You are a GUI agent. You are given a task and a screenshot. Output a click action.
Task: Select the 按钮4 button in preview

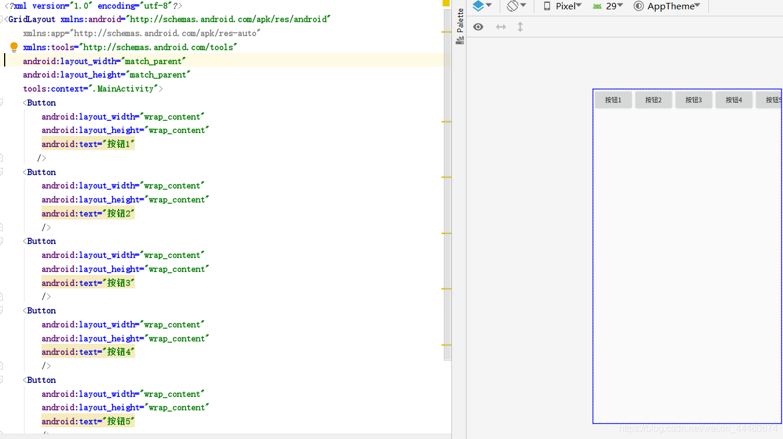[x=734, y=100]
